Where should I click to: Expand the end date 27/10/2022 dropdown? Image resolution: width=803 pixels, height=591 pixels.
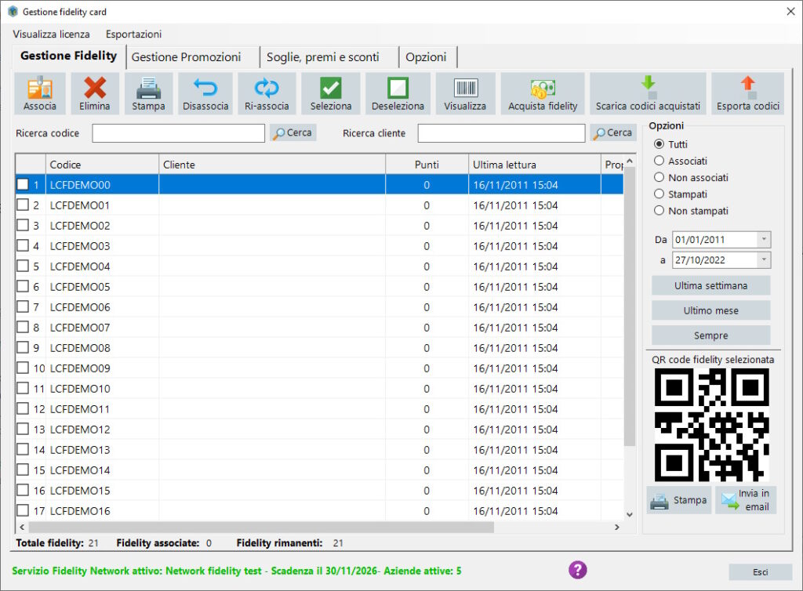(x=765, y=260)
